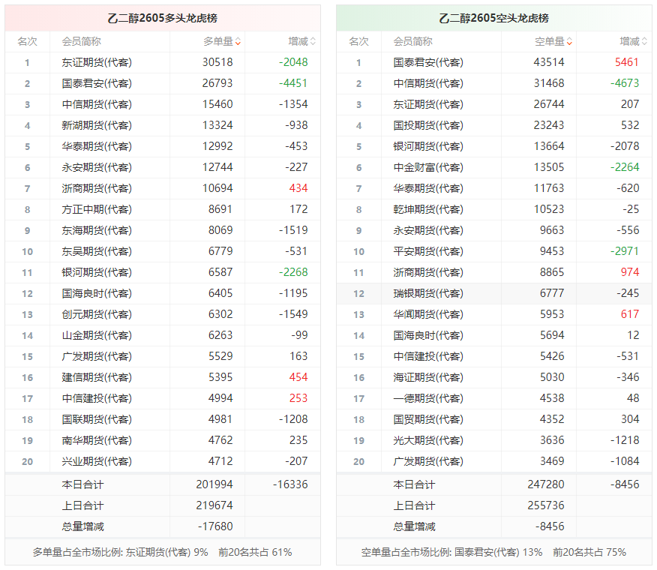Viewport: 657px width, 570px height.
Task: Select 会员简称 header in short table
Action: 412,41
